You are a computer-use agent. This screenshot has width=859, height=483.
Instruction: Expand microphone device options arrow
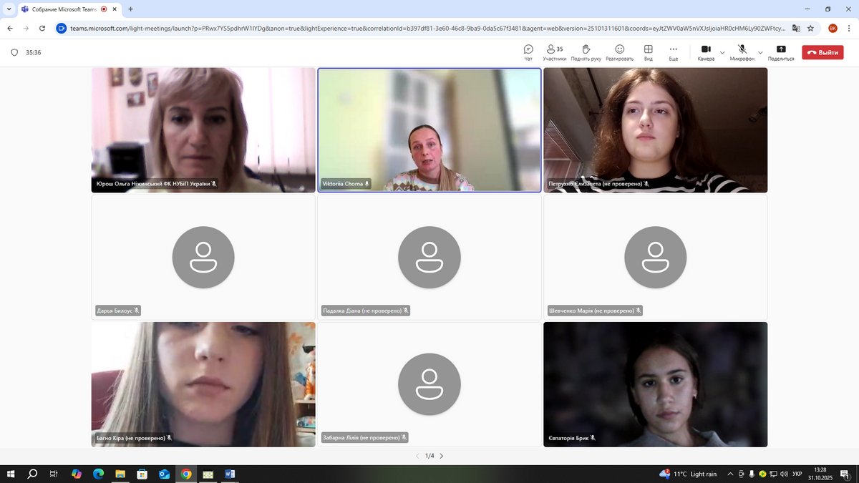(760, 52)
